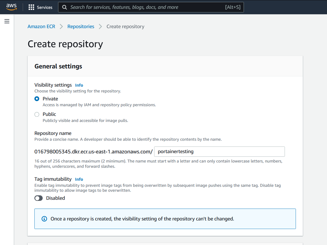The image size is (327, 245).
Task: Toggle the Tag immutability switch
Action: [x=39, y=198]
